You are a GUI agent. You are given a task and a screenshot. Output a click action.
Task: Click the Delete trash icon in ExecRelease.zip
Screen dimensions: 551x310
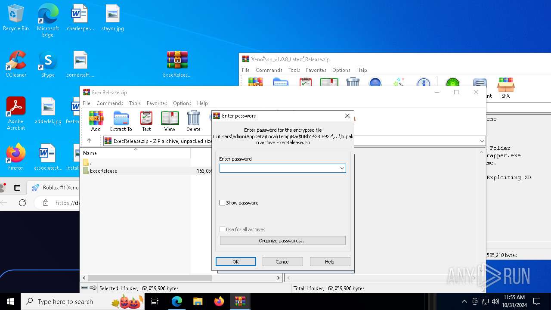coord(193,121)
